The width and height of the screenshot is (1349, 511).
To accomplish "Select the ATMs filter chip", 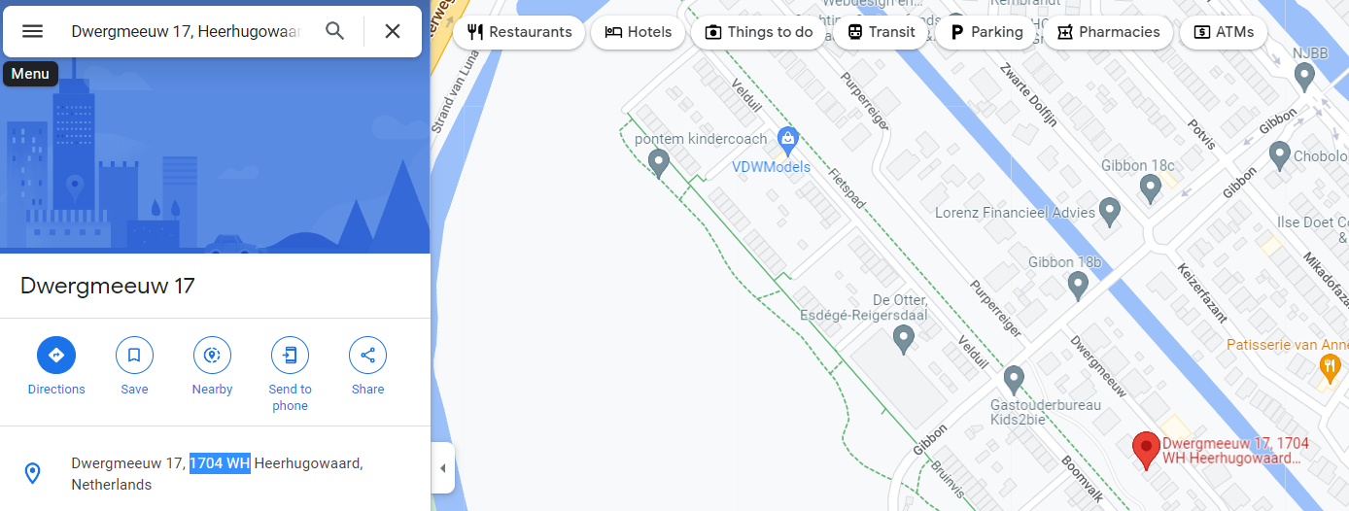I will [1224, 32].
